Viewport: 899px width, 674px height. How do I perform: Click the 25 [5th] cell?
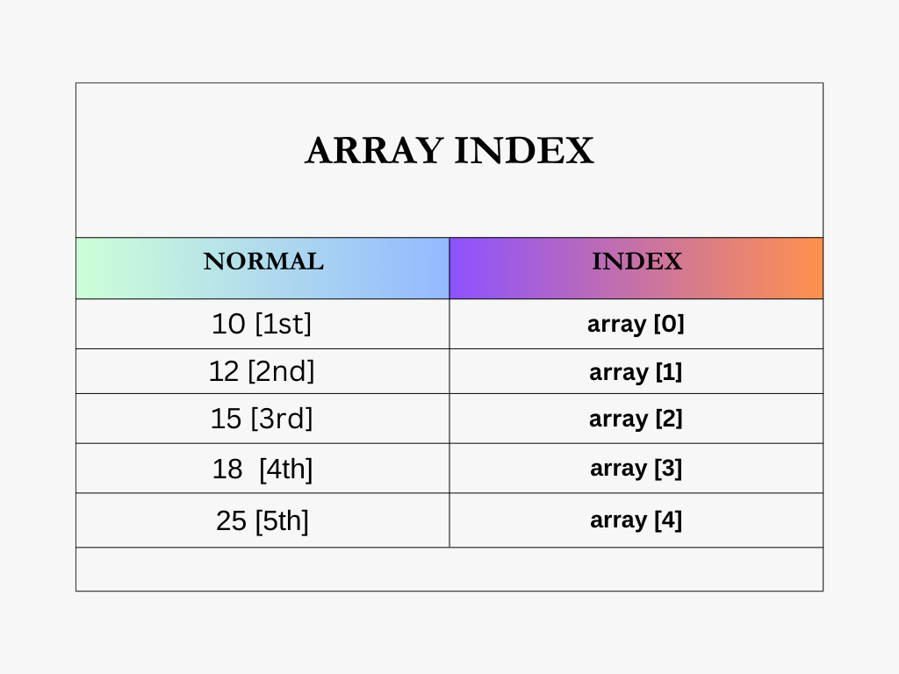tap(263, 520)
